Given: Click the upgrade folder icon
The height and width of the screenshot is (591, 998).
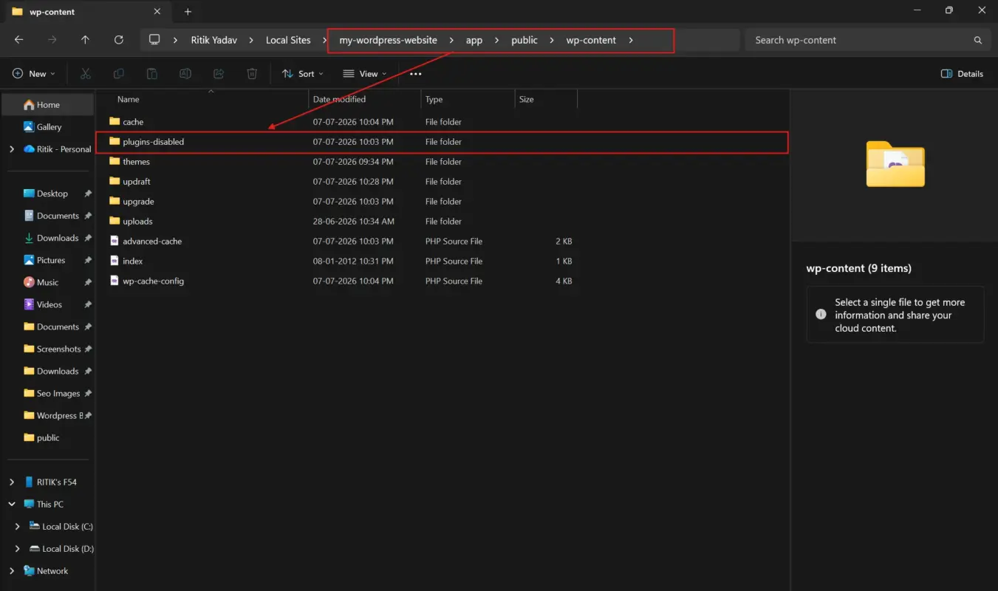Looking at the screenshot, I should [114, 201].
